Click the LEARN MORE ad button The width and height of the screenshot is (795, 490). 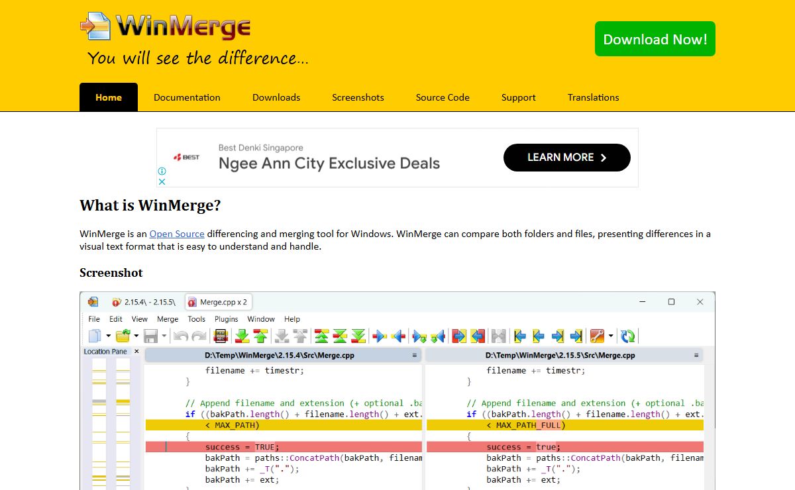click(x=567, y=158)
